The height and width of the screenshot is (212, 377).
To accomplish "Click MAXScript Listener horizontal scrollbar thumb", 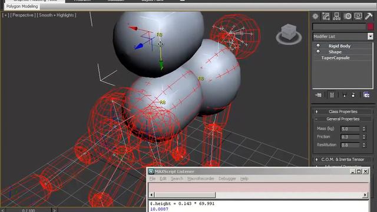I will pos(185,195).
